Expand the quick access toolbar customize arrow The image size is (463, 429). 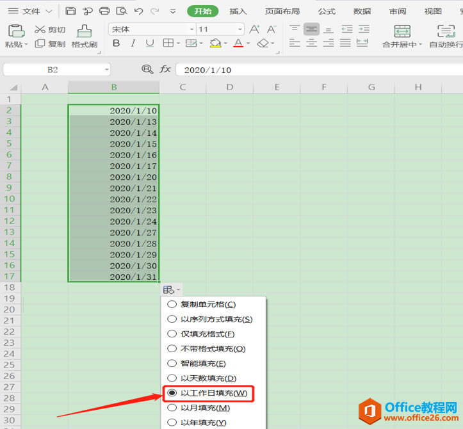pos(173,12)
